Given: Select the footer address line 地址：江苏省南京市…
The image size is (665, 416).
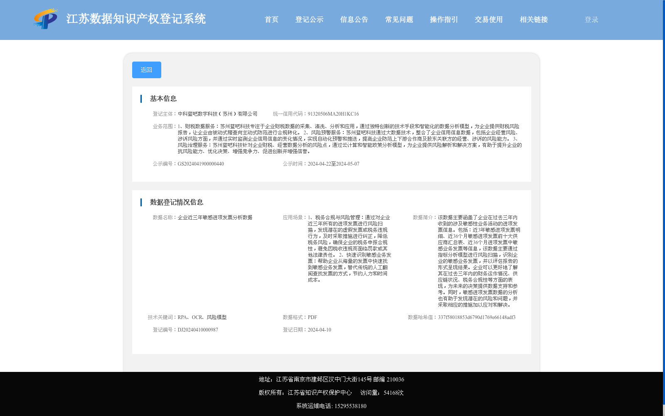Looking at the screenshot, I should (x=331, y=379).
